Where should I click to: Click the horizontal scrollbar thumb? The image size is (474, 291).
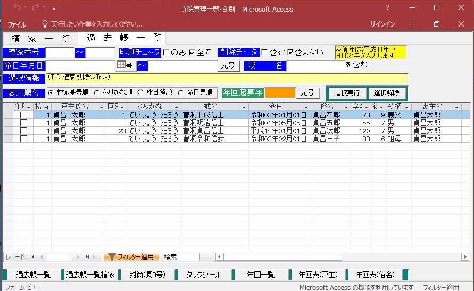tap(282, 257)
